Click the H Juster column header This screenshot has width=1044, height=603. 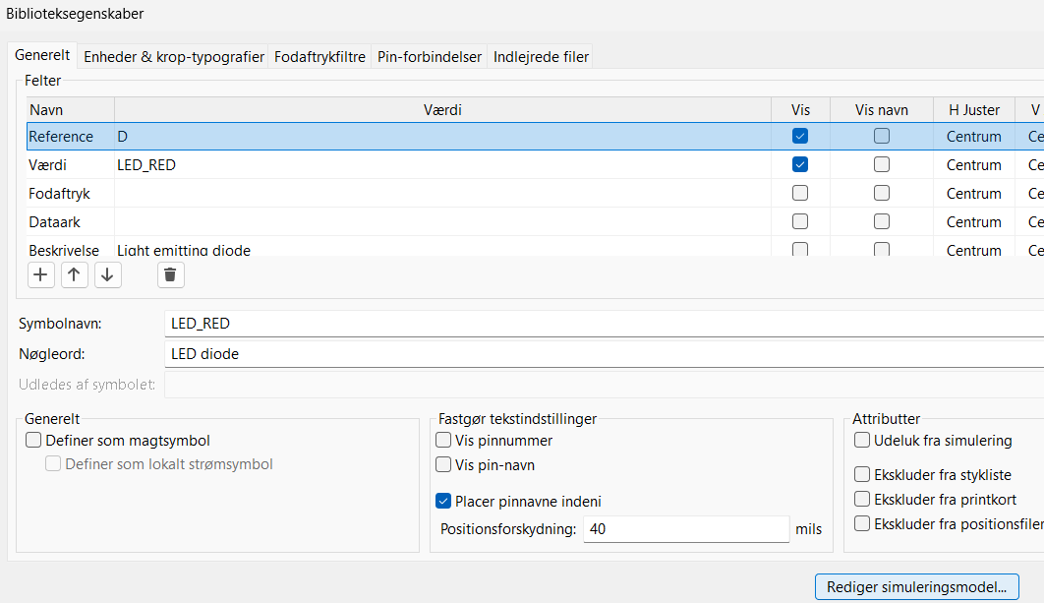click(973, 110)
